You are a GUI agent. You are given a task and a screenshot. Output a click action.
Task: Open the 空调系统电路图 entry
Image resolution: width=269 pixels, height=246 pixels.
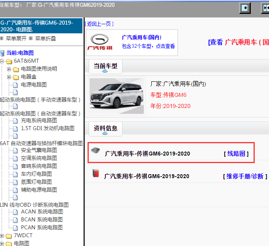click(39, 158)
